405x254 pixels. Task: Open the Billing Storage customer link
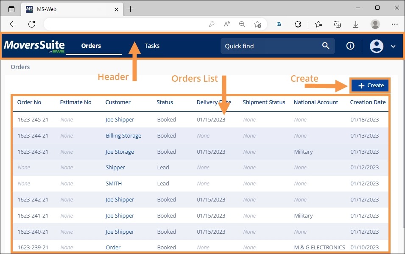click(x=123, y=135)
